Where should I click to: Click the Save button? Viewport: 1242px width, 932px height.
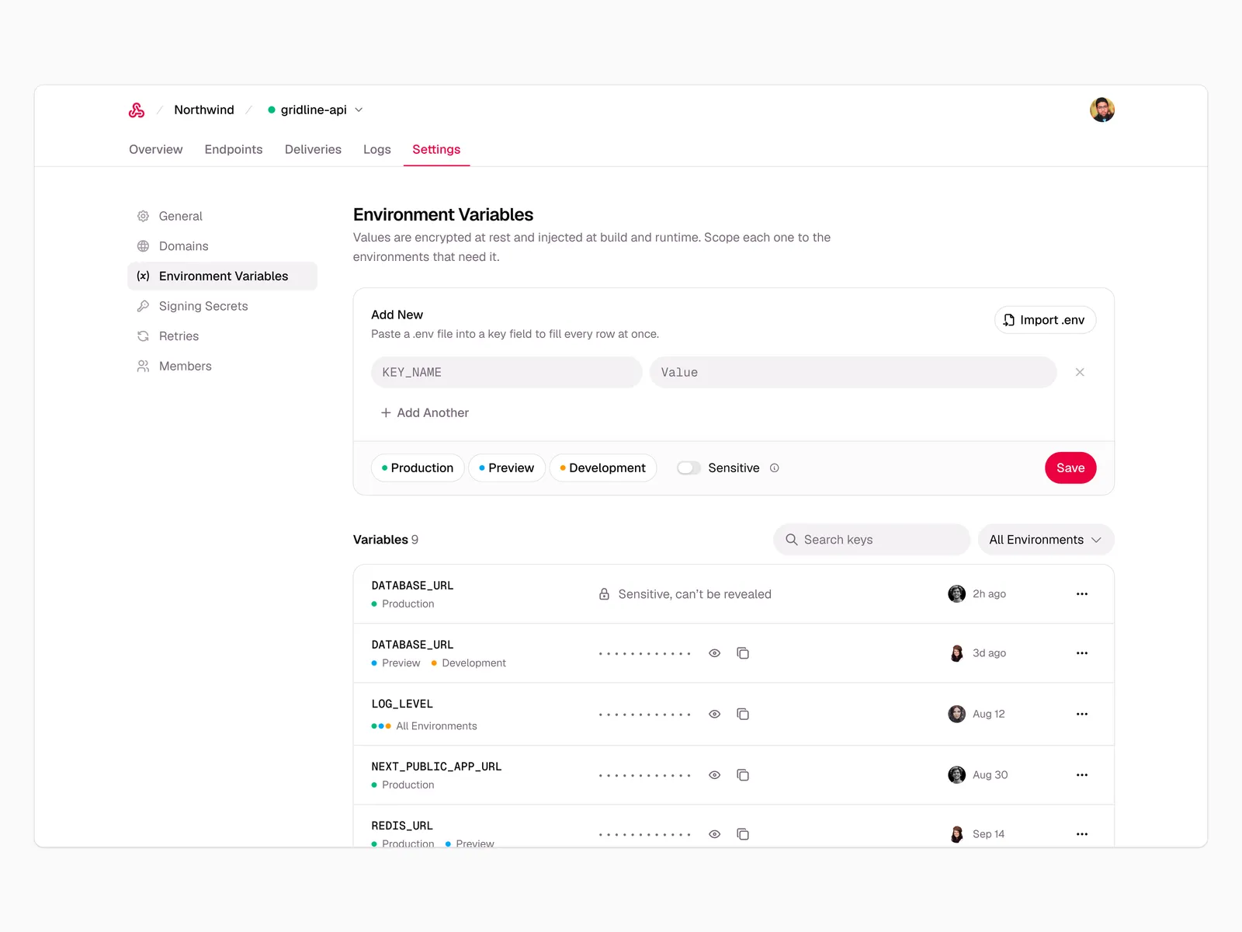(1070, 468)
